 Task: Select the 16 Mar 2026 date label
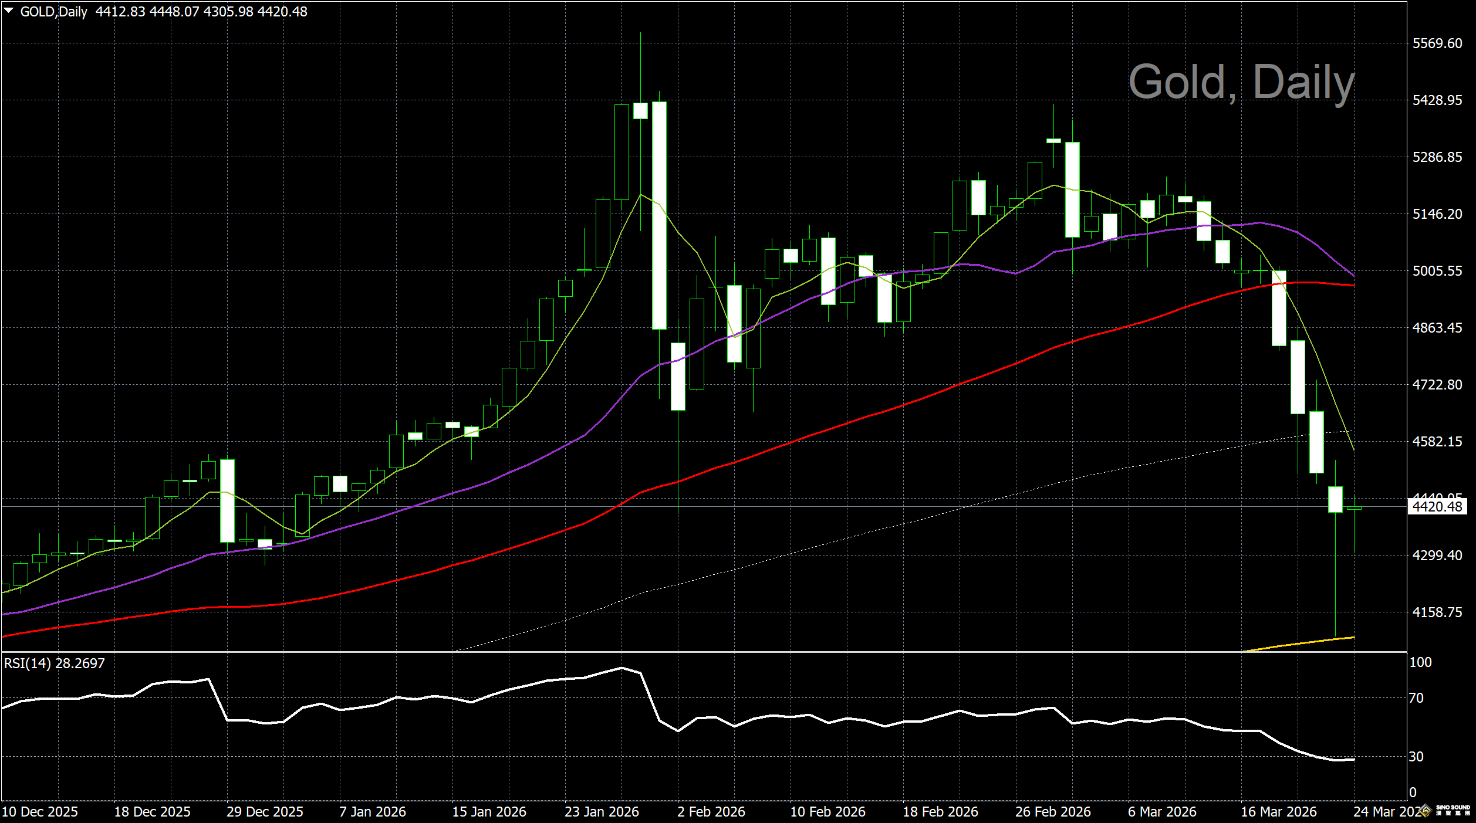click(x=1278, y=812)
